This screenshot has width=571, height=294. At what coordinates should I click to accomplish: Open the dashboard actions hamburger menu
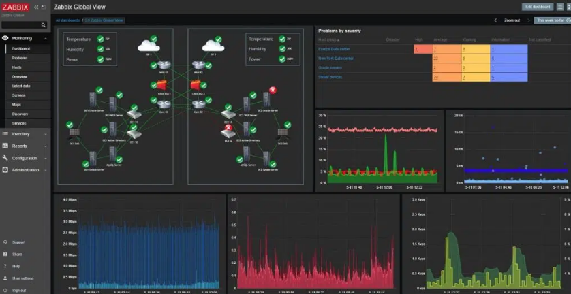(560, 7)
